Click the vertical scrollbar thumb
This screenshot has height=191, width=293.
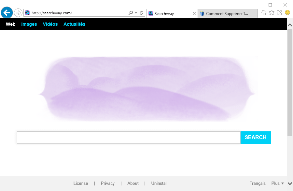tap(290, 82)
